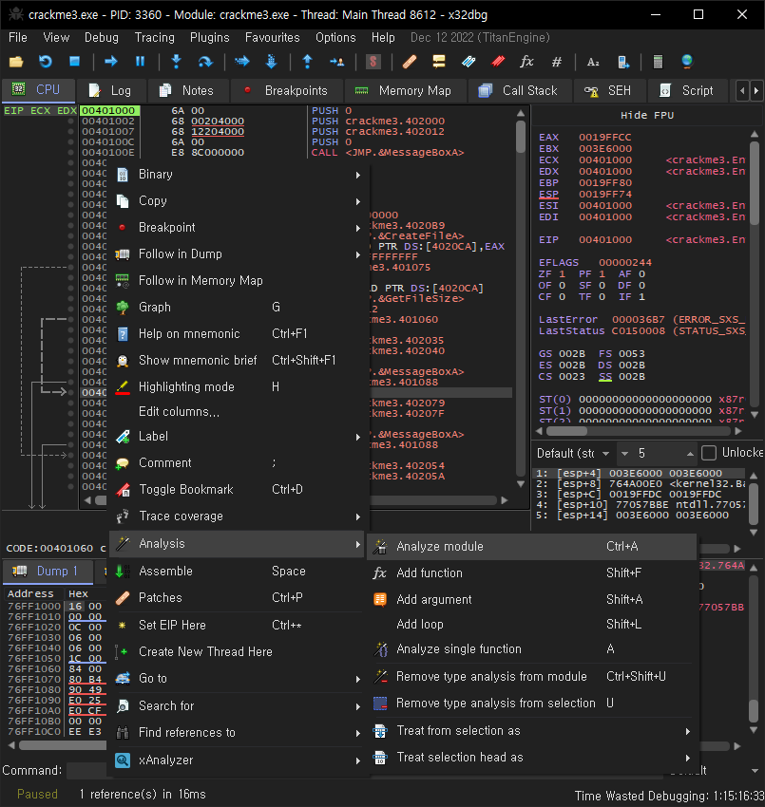765x807 pixels.
Task: Choose Highlighting mode entry
Action: (x=238, y=387)
